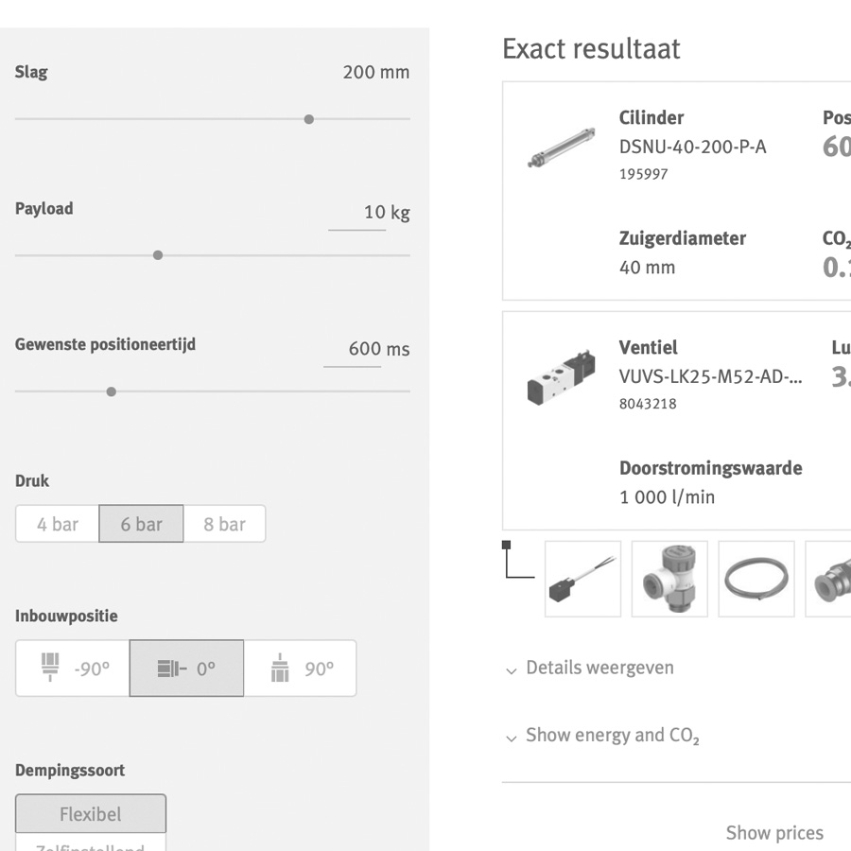This screenshot has width=851, height=851.
Task: Click the positioning time input field
Action: click(x=354, y=349)
